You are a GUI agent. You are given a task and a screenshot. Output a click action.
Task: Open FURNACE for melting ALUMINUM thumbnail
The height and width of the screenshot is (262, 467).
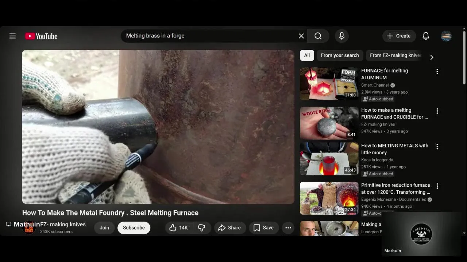pos(329,84)
